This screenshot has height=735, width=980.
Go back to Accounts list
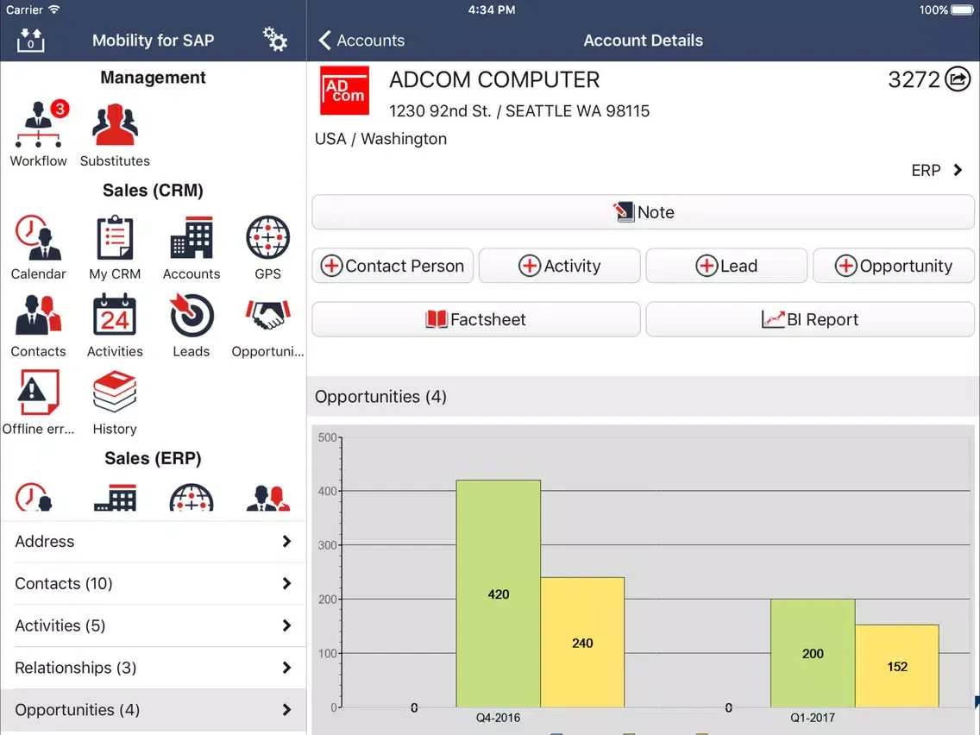[x=361, y=40]
